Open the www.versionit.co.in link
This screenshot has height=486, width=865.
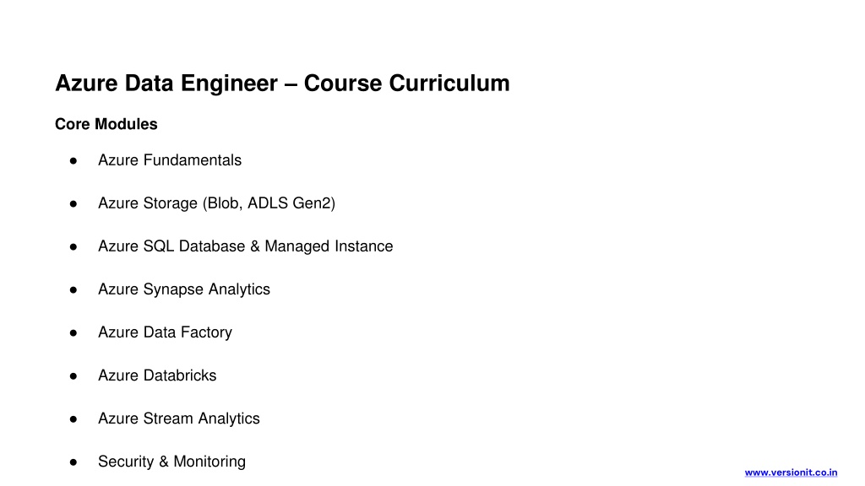point(791,472)
